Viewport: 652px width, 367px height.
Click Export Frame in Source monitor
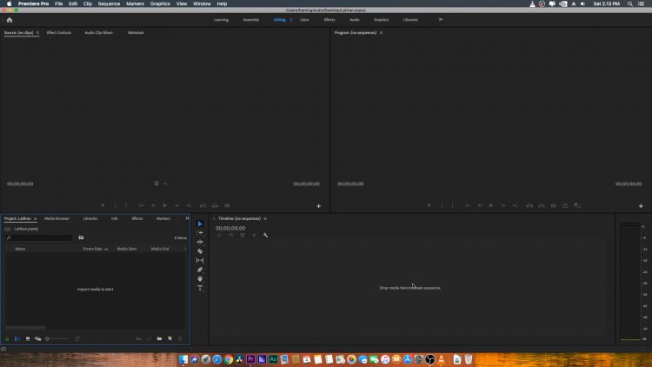click(227, 205)
